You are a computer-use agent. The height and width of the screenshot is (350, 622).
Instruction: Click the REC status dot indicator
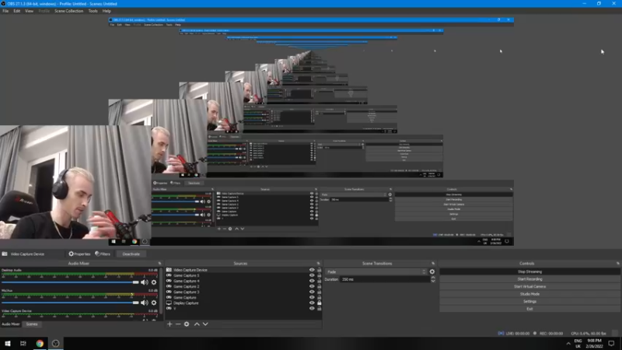(535, 334)
